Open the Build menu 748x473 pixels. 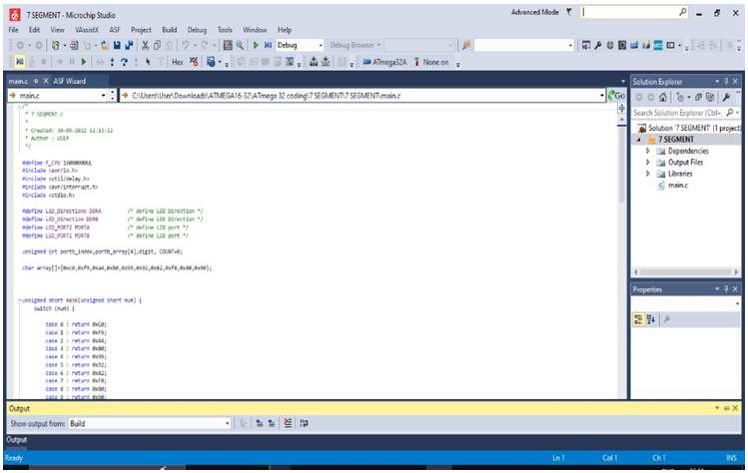tap(169, 30)
